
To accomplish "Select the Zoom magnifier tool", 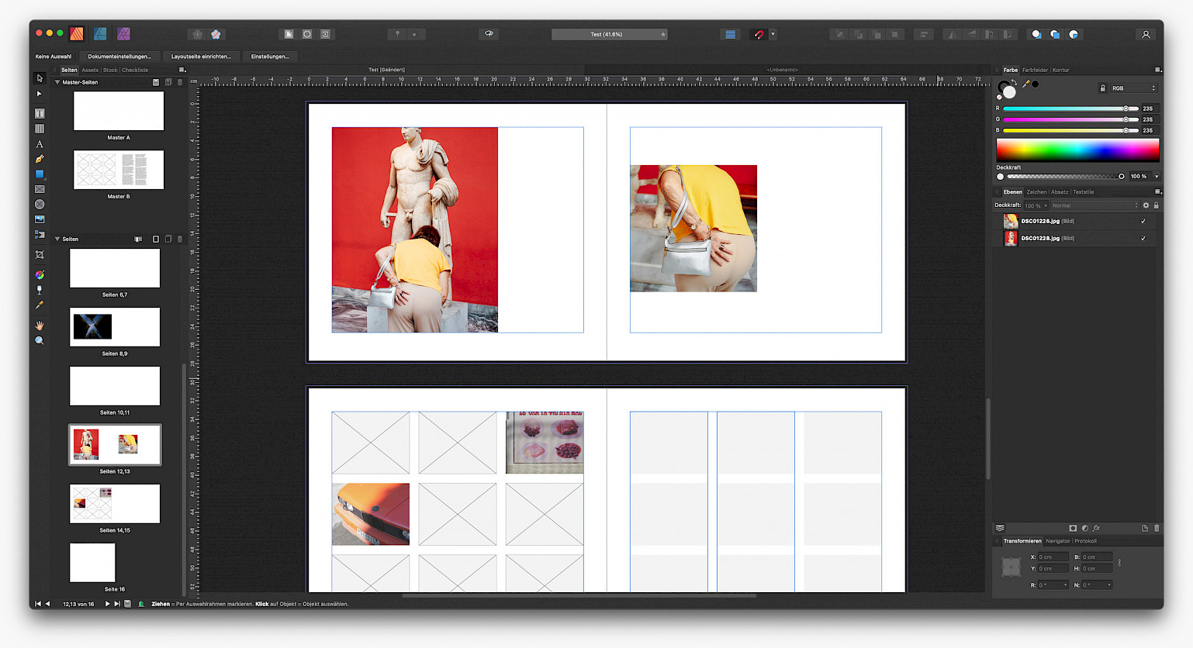I will 40,341.
